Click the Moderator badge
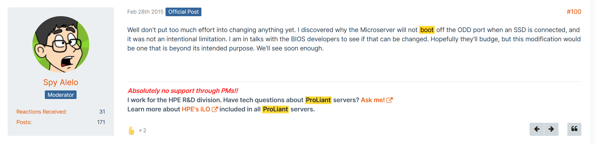595x145 pixels. point(61,95)
